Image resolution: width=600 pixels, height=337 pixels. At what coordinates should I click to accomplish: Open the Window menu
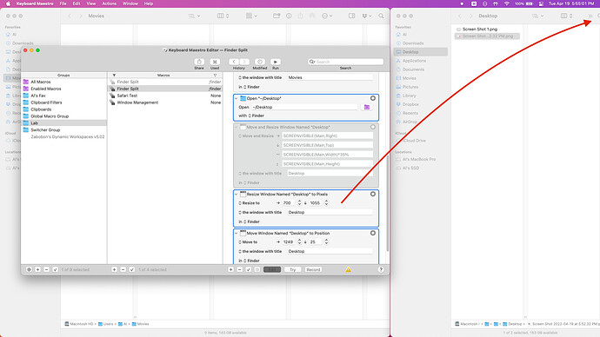point(130,3)
